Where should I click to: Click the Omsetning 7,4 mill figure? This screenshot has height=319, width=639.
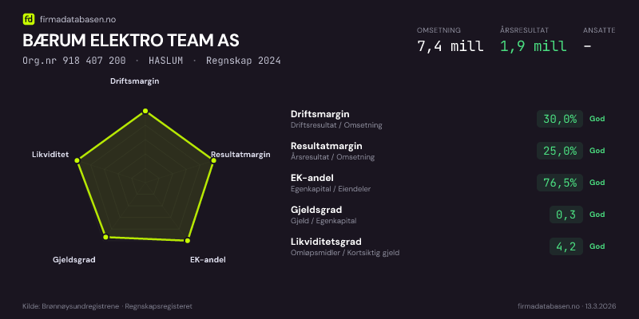pos(450,46)
